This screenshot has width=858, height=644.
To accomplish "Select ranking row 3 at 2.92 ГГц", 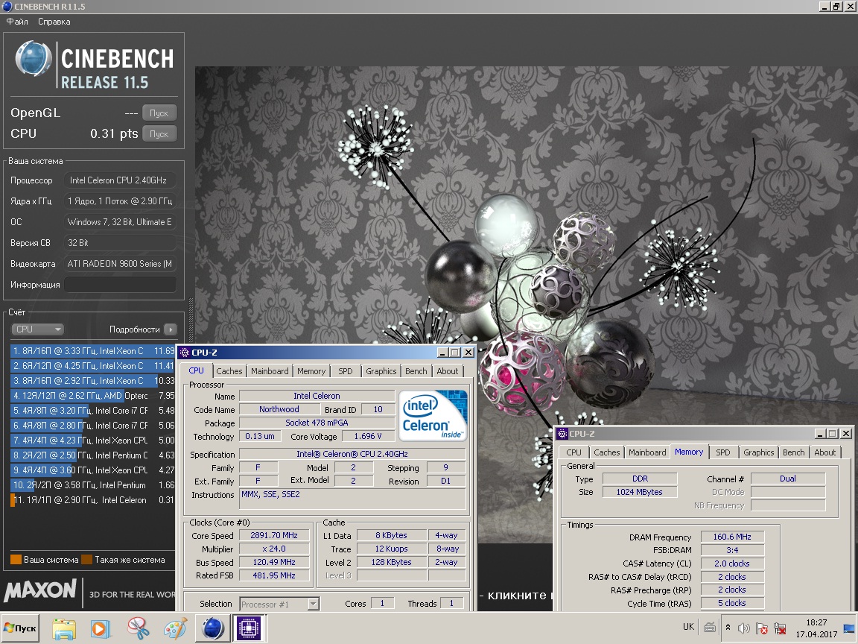I will click(x=92, y=381).
